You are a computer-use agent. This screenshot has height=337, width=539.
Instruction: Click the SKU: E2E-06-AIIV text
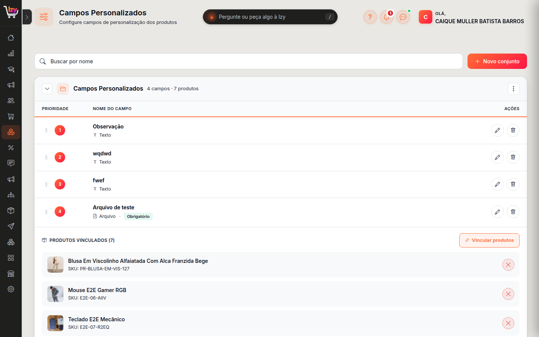87,298
